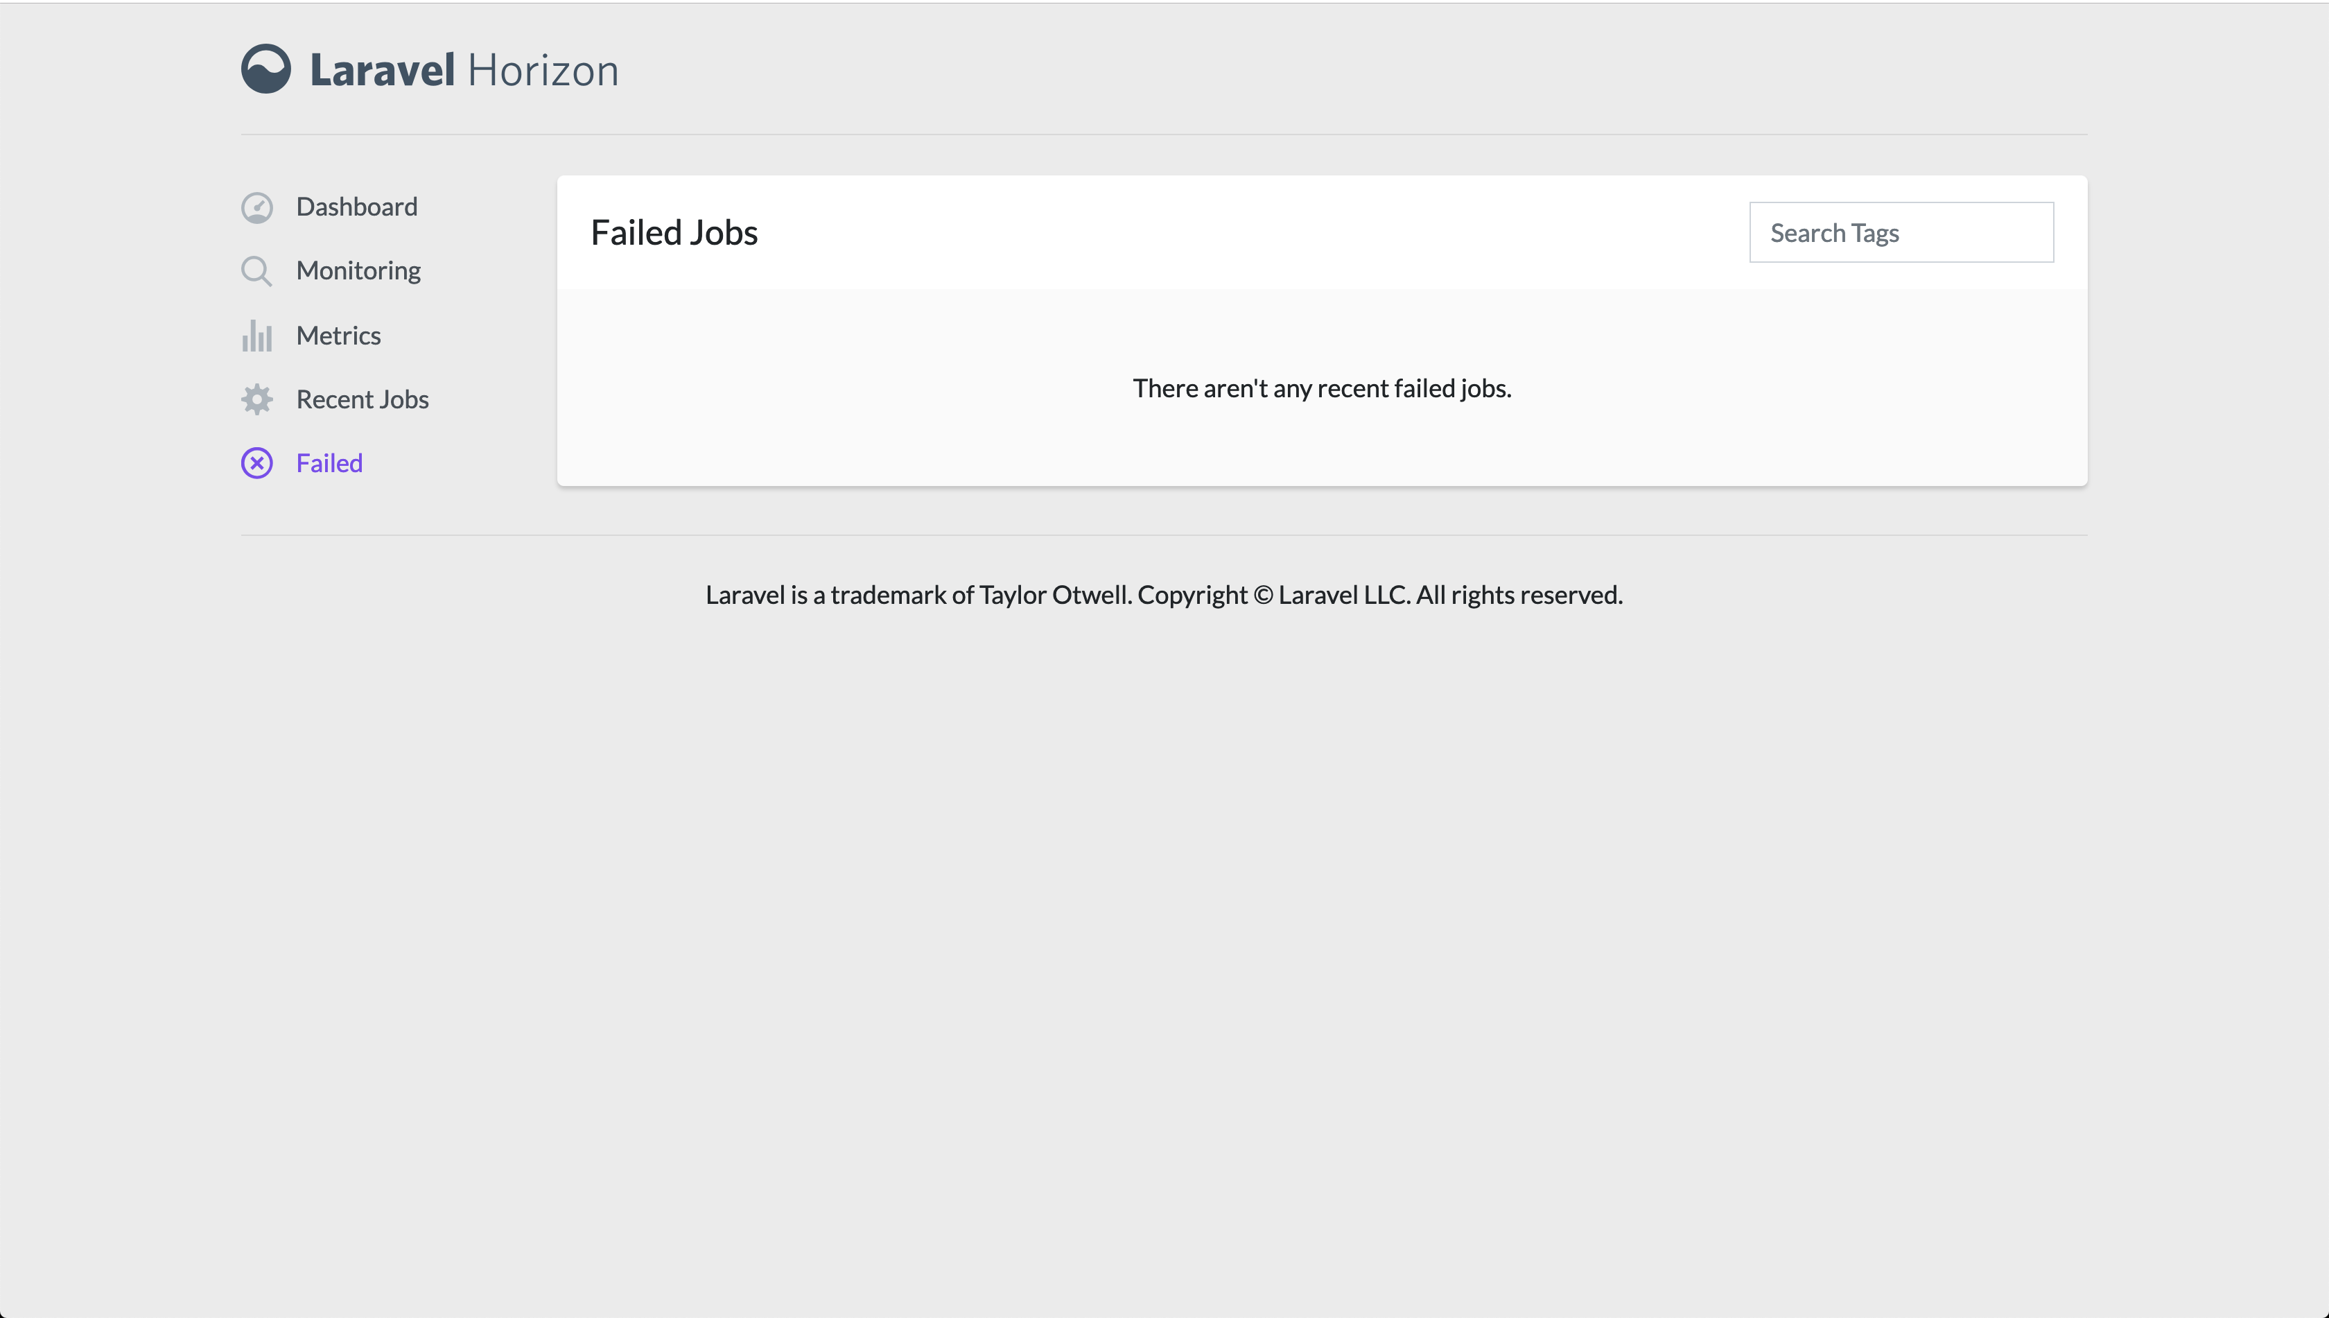Viewport: 2329px width, 1318px height.
Task: Click the Recent Jobs gear icon
Action: coord(257,399)
